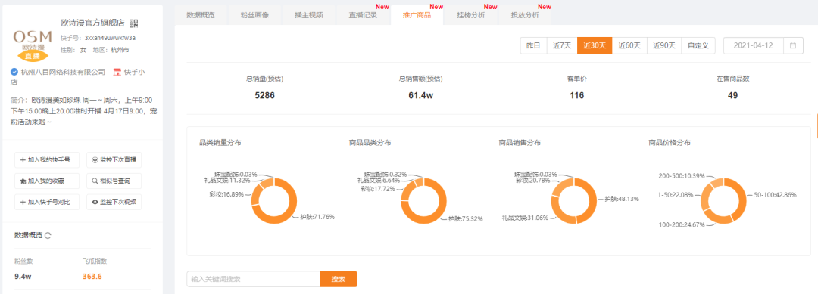The width and height of the screenshot is (818, 294).
Task: Click the 100-200:24.67% price label
Action: (682, 224)
